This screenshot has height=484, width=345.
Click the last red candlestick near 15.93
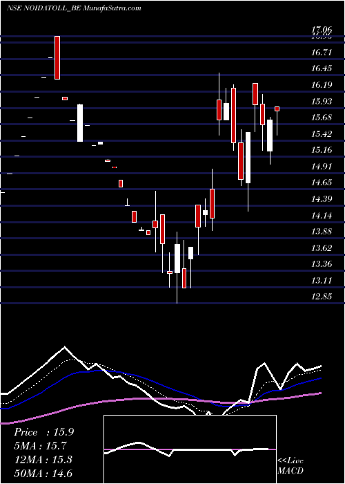point(277,109)
